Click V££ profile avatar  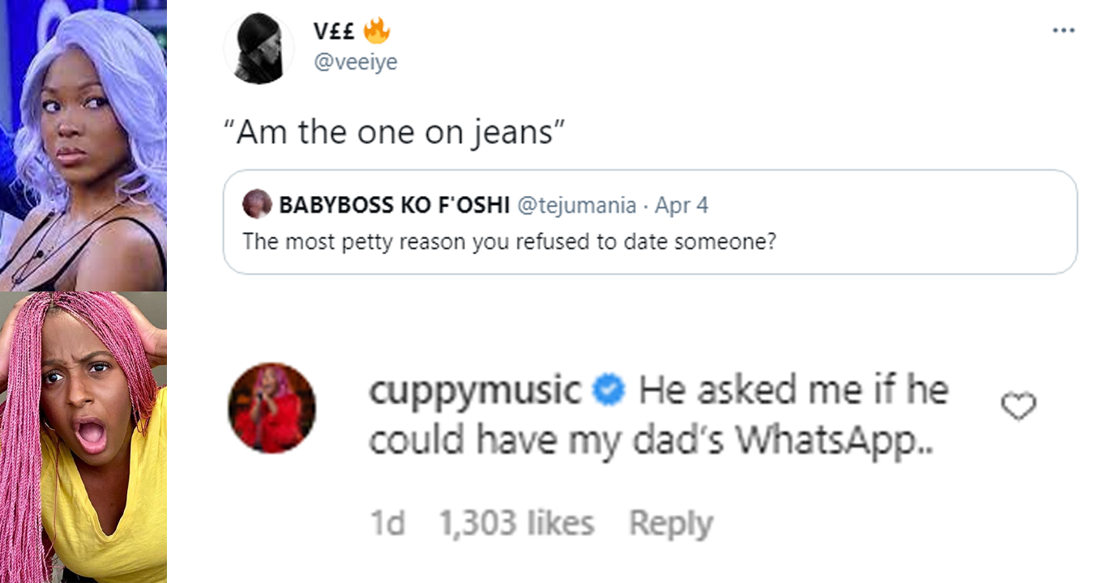tap(259, 49)
